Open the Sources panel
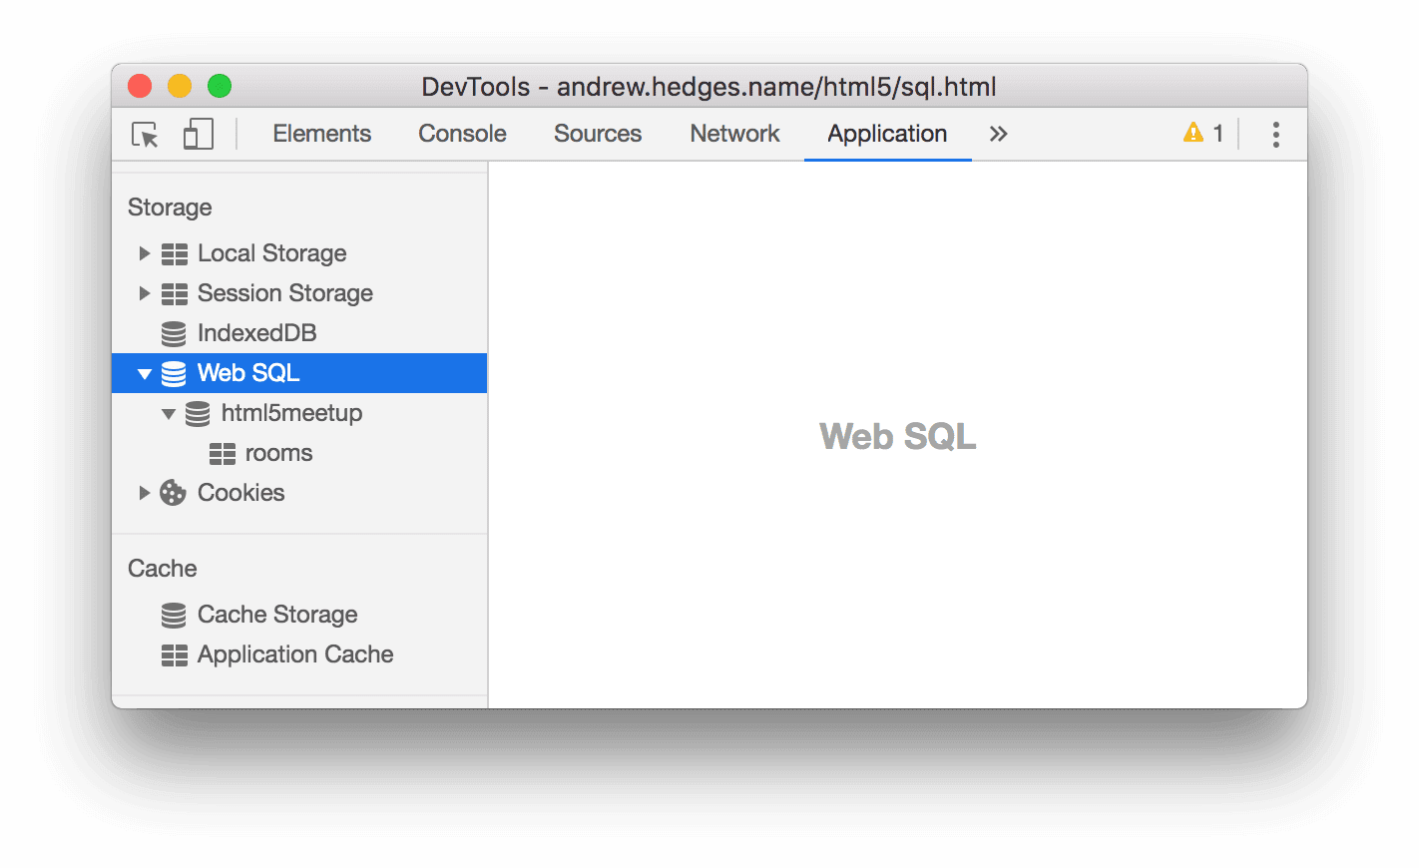1419x868 pixels. (597, 133)
